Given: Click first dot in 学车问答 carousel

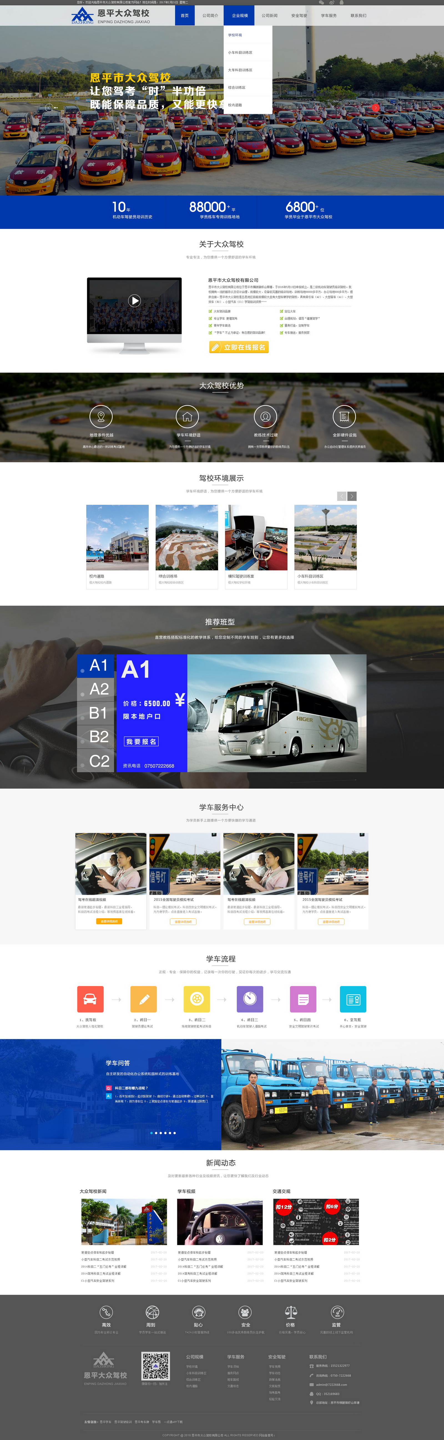Looking at the screenshot, I should pos(151,1133).
